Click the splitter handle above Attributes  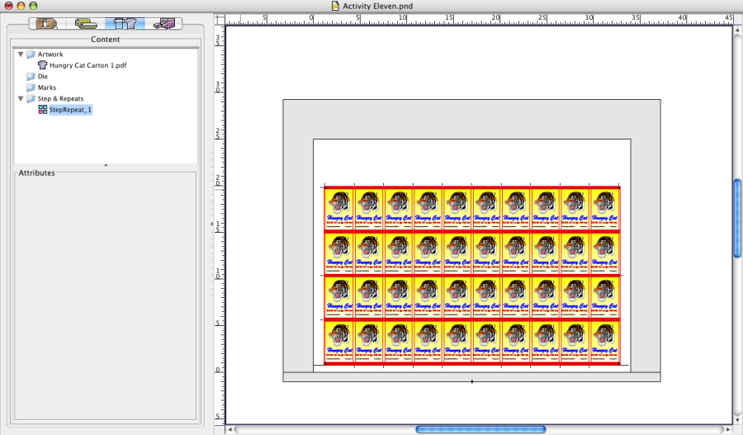[105, 166]
